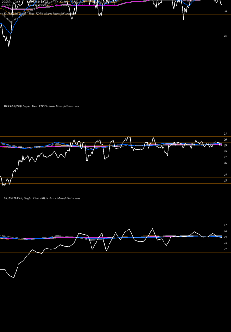Select the 18 axis label on weekly chart

pos(225,151)
